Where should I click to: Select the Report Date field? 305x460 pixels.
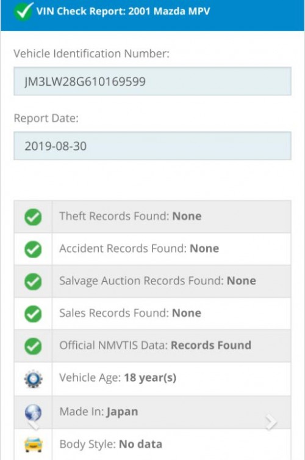[152, 146]
